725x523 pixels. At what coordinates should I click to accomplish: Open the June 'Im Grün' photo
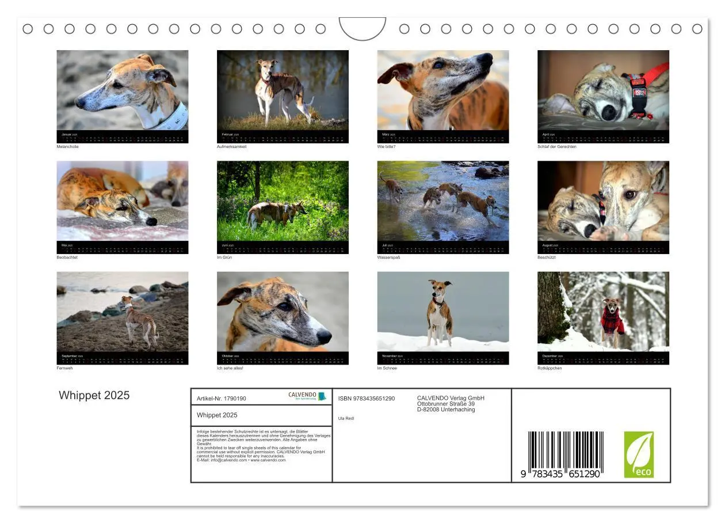[283, 201]
